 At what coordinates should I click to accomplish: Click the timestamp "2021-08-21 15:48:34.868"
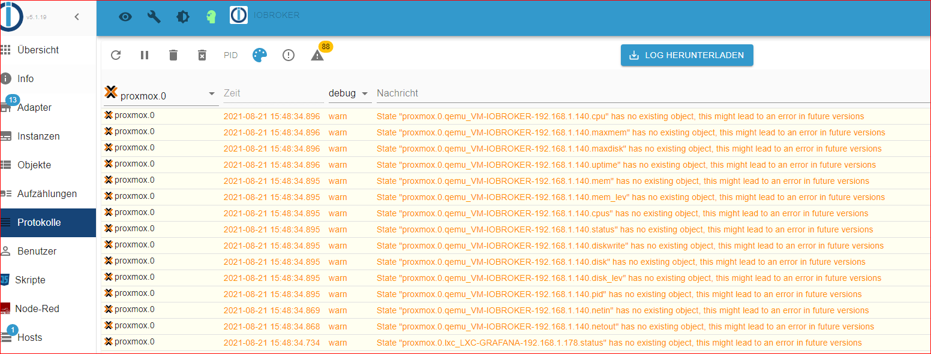coord(272,326)
